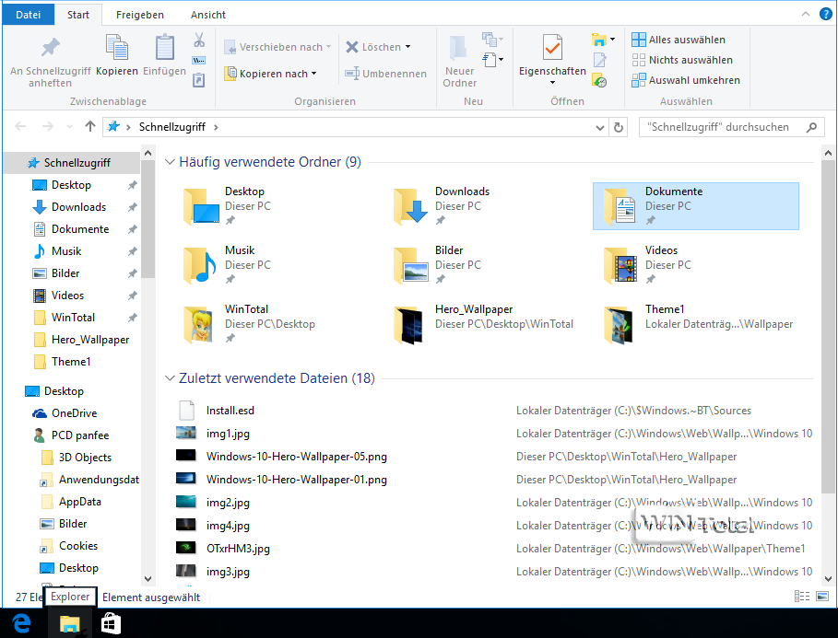Image resolution: width=838 pixels, height=638 pixels.
Task: Click Alles auswählen
Action: click(679, 40)
